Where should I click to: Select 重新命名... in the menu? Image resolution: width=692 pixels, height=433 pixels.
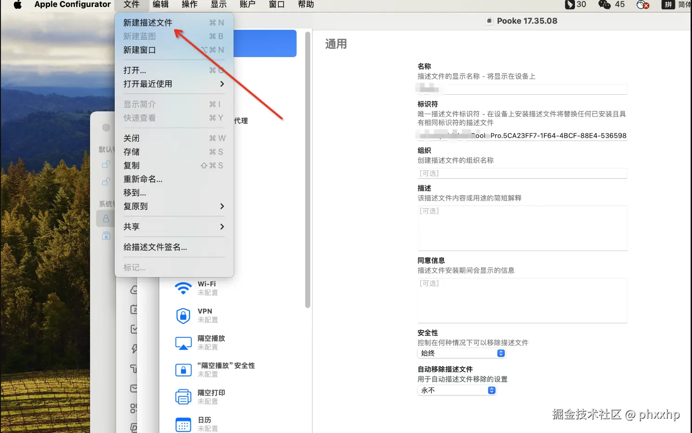174,179
